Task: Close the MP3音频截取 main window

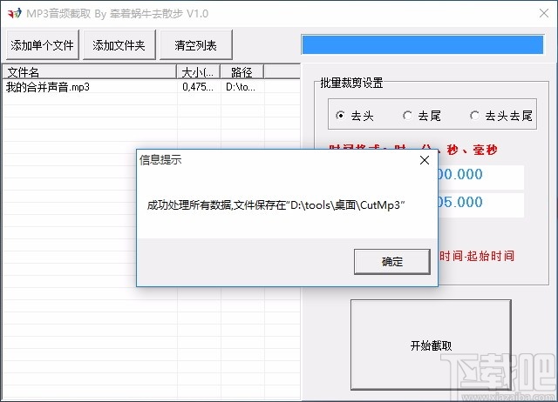Action: point(544,14)
